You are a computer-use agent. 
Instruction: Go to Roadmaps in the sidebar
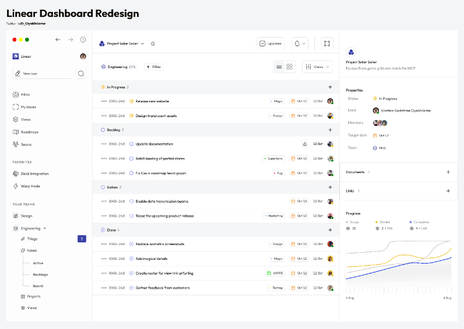click(x=29, y=132)
